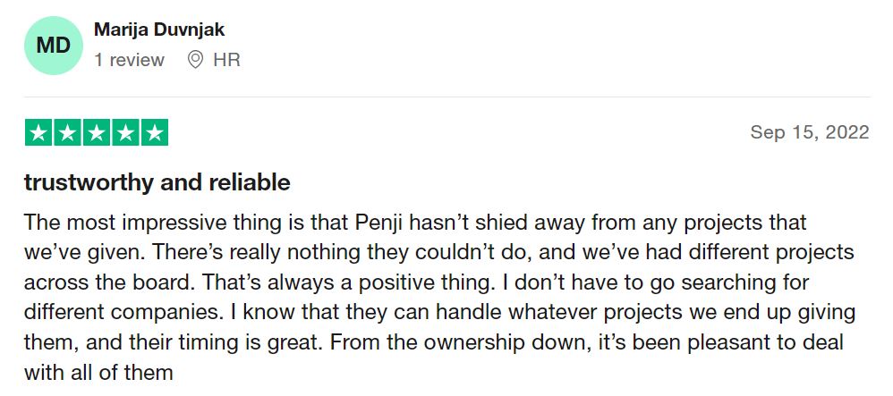The width and height of the screenshot is (893, 396).
Task: Click the Sep 15, 2022 review date
Action: [x=809, y=132]
